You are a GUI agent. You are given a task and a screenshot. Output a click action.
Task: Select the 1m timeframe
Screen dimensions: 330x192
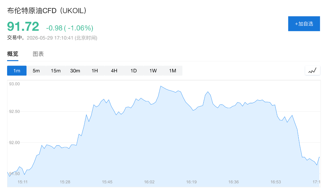17,70
